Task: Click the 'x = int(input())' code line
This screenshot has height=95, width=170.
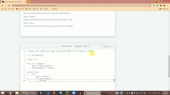Action: tap(35, 55)
